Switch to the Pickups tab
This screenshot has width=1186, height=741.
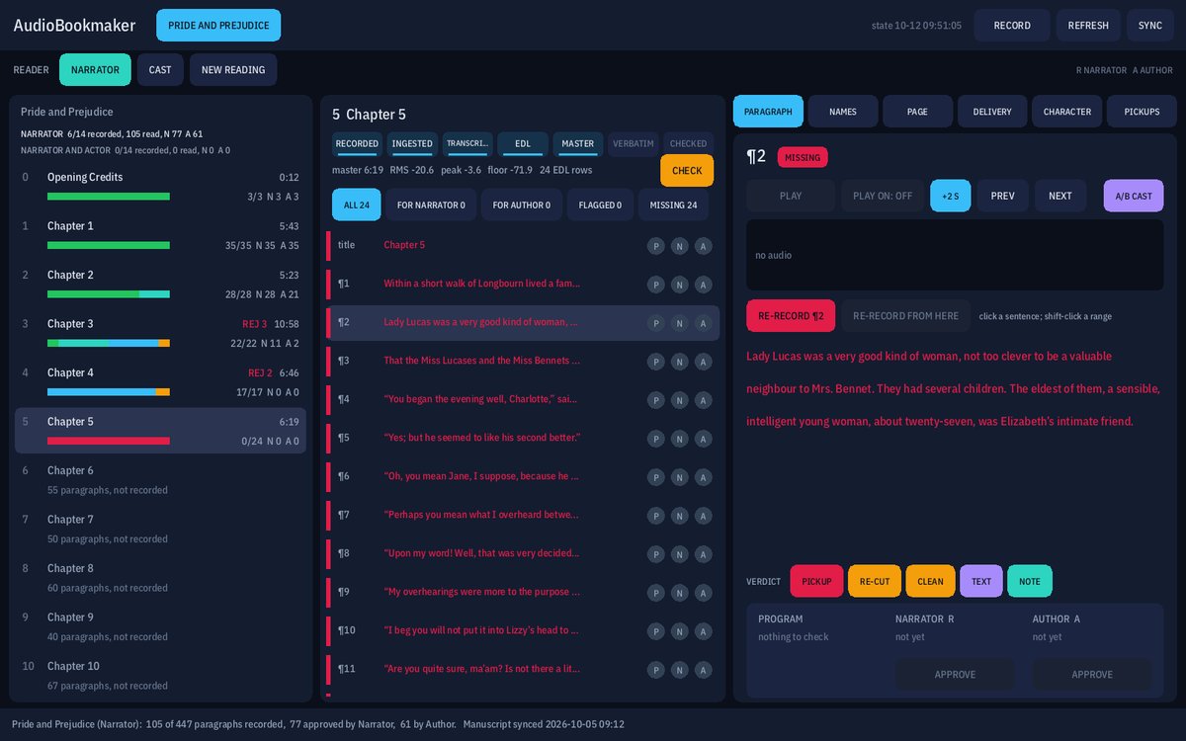point(1142,112)
